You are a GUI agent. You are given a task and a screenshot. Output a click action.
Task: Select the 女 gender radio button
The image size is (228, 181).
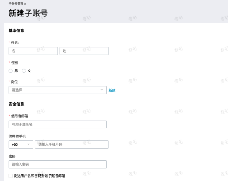(24, 71)
